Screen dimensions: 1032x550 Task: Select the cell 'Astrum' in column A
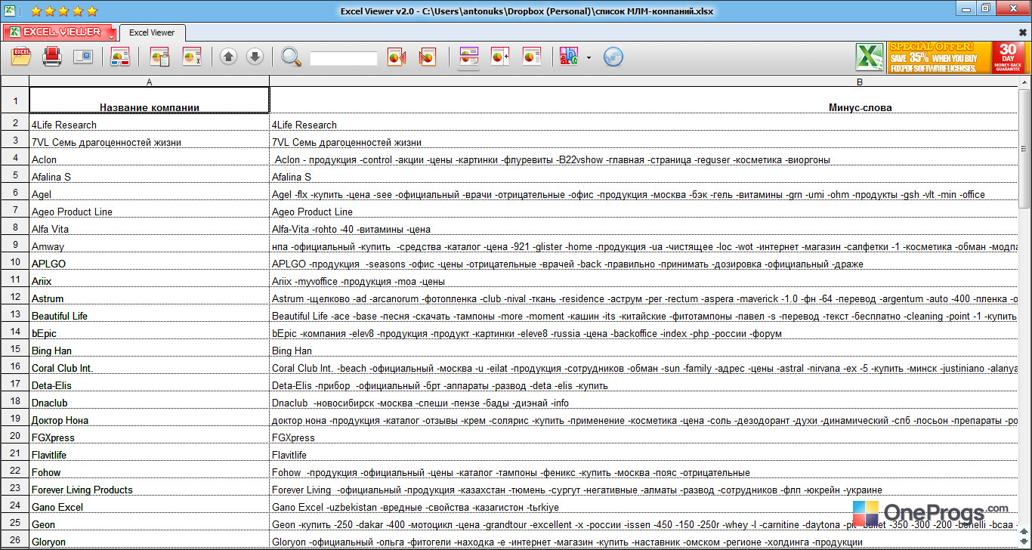click(x=149, y=297)
